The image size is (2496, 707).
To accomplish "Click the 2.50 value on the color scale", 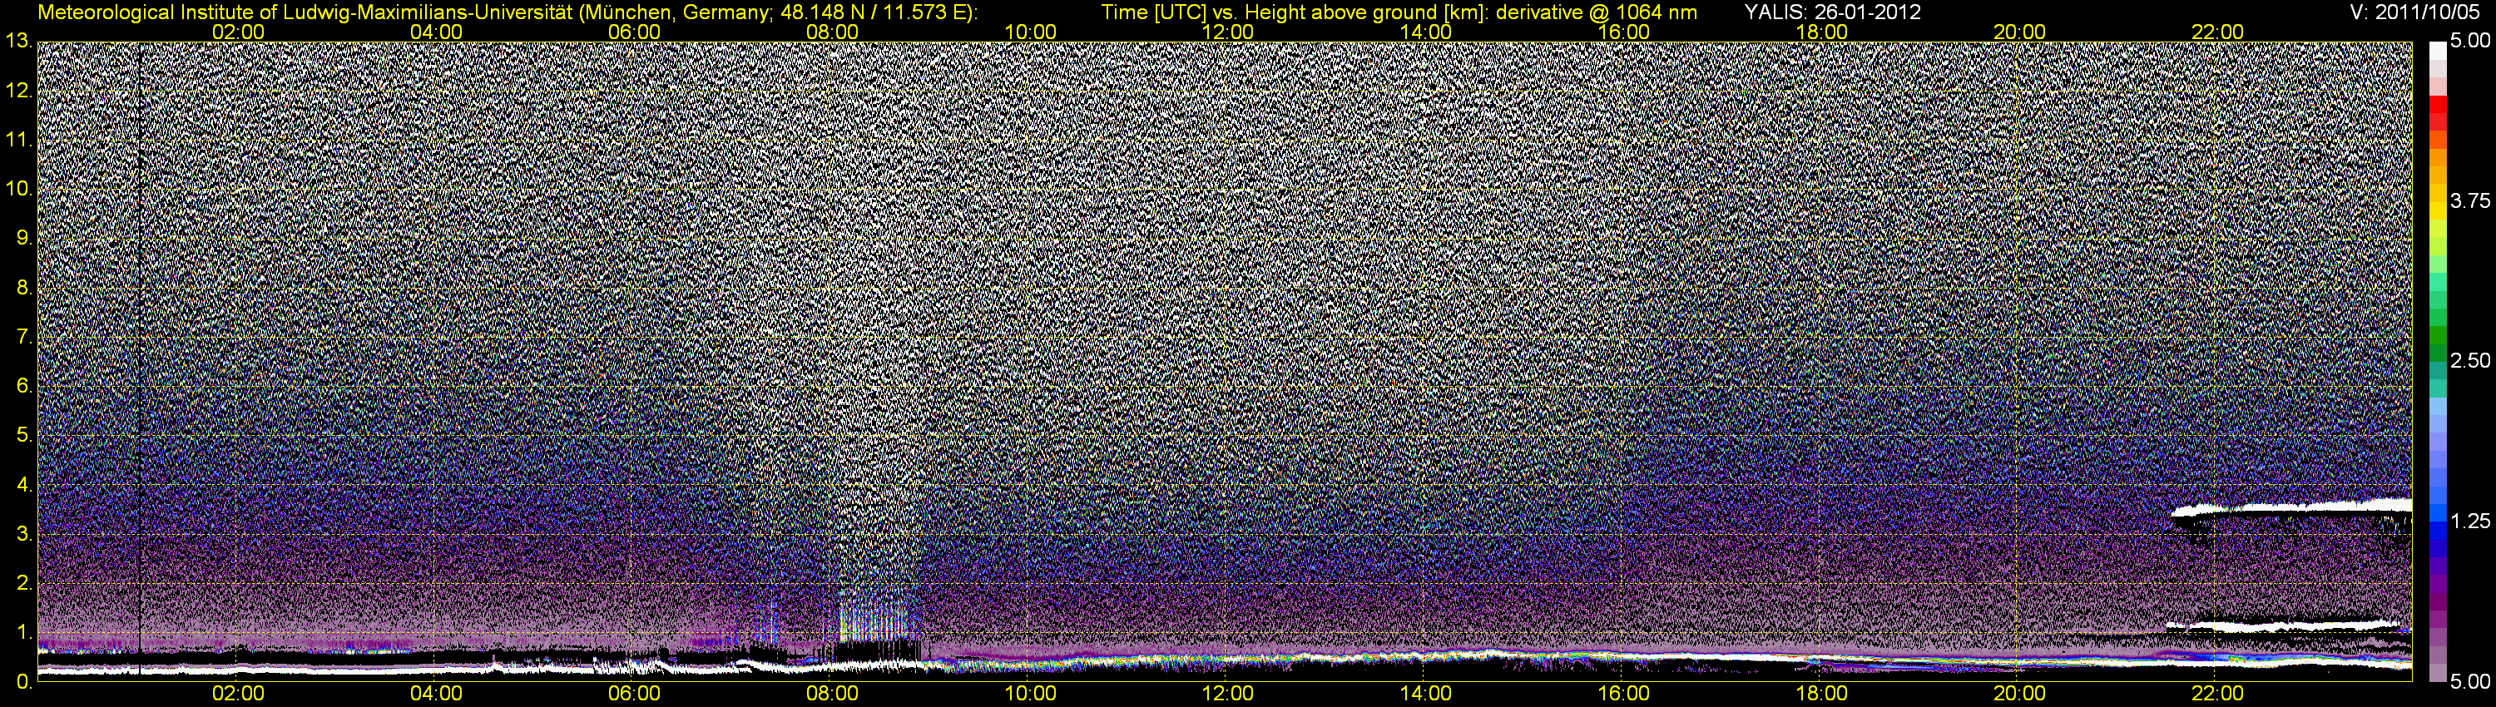I will click(x=2470, y=361).
